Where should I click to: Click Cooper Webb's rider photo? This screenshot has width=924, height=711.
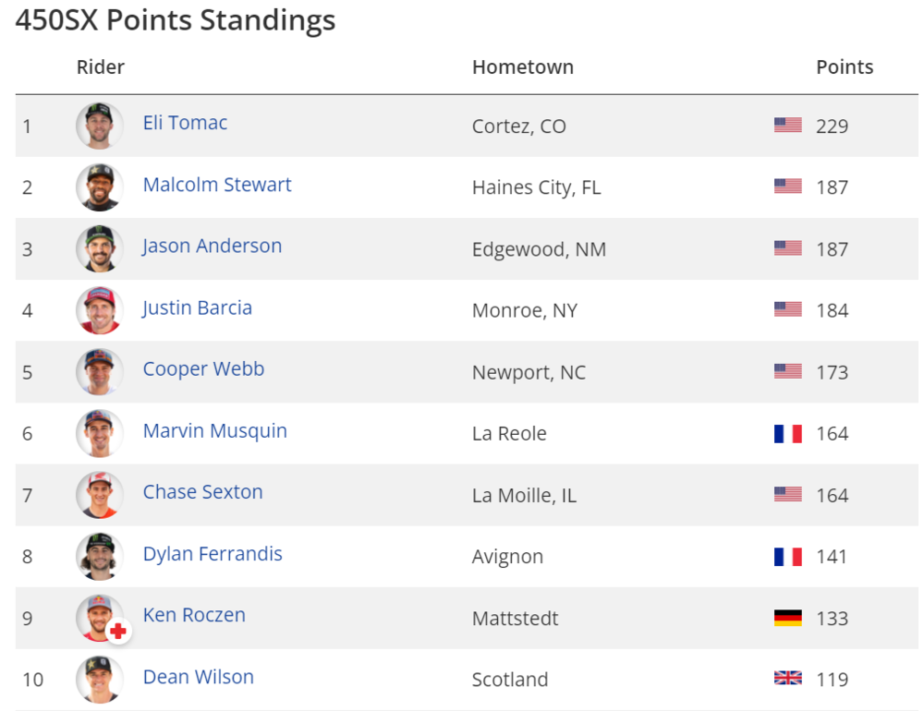click(99, 371)
